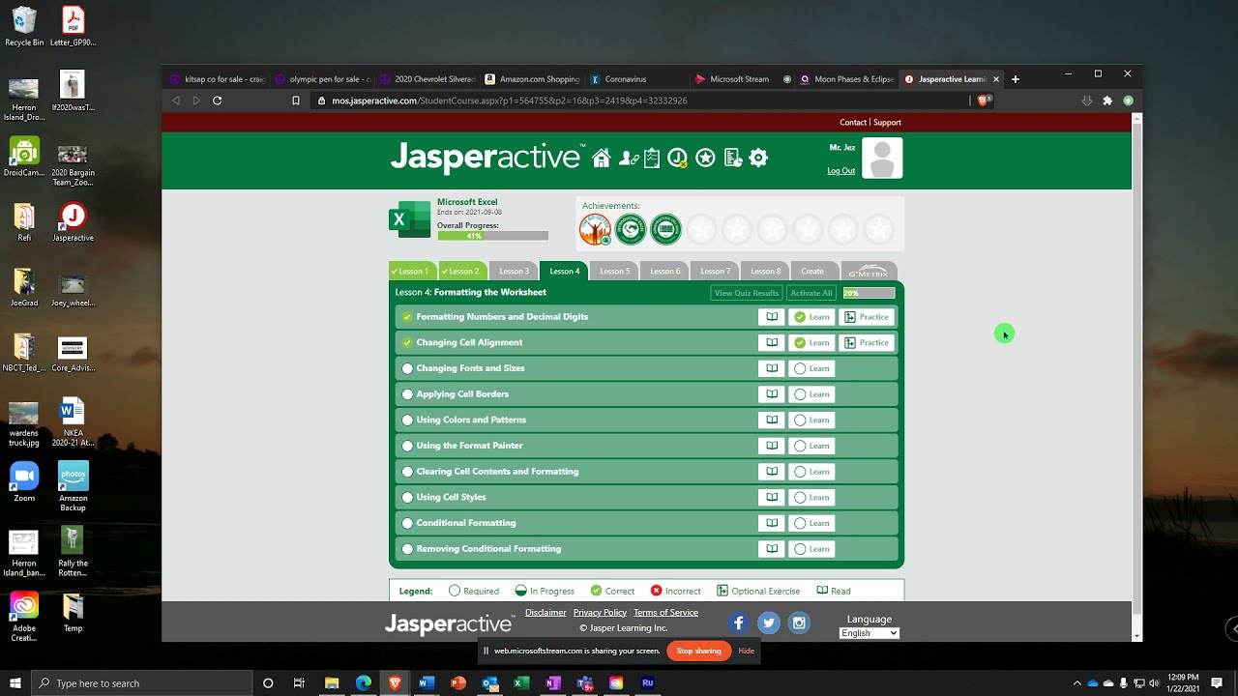Image resolution: width=1238 pixels, height=696 pixels.
Task: Open the star achievements icon in header
Action: tap(705, 158)
